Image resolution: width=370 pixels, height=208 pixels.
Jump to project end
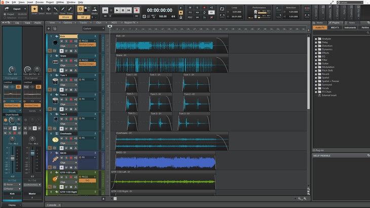[x=136, y=16]
